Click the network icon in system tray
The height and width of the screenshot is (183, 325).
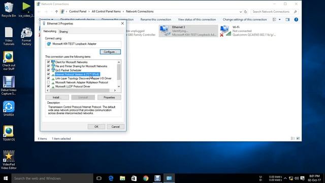[x=291, y=178]
